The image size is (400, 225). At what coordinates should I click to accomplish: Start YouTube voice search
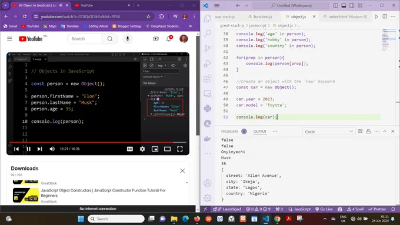click(x=128, y=39)
